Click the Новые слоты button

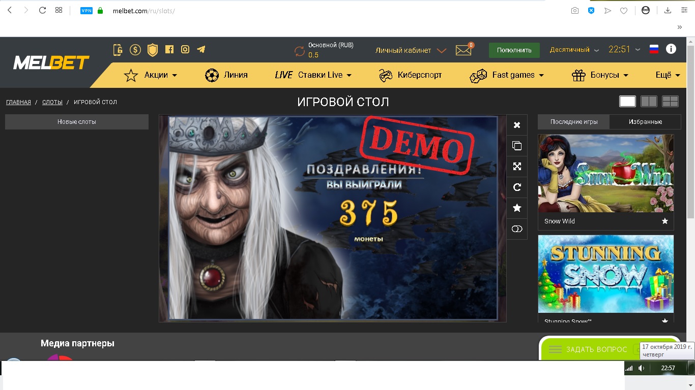pyautogui.click(x=77, y=122)
